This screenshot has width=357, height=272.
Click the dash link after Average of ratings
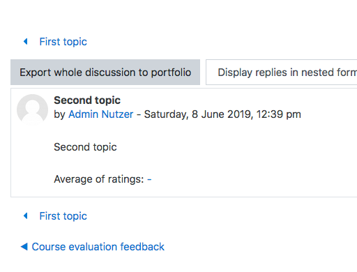(149, 179)
